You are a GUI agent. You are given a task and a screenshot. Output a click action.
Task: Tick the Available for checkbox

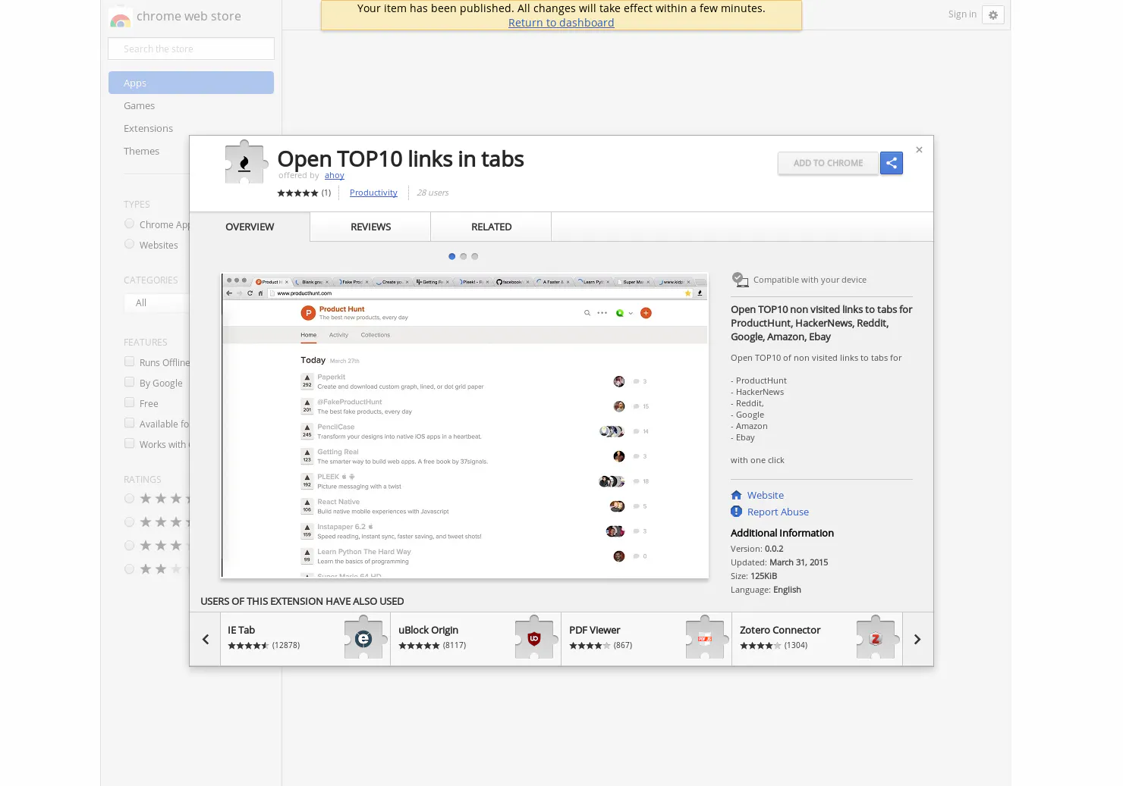pyautogui.click(x=129, y=423)
